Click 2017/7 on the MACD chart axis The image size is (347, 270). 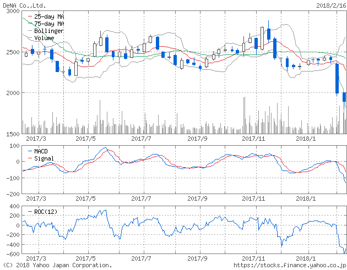142,199
